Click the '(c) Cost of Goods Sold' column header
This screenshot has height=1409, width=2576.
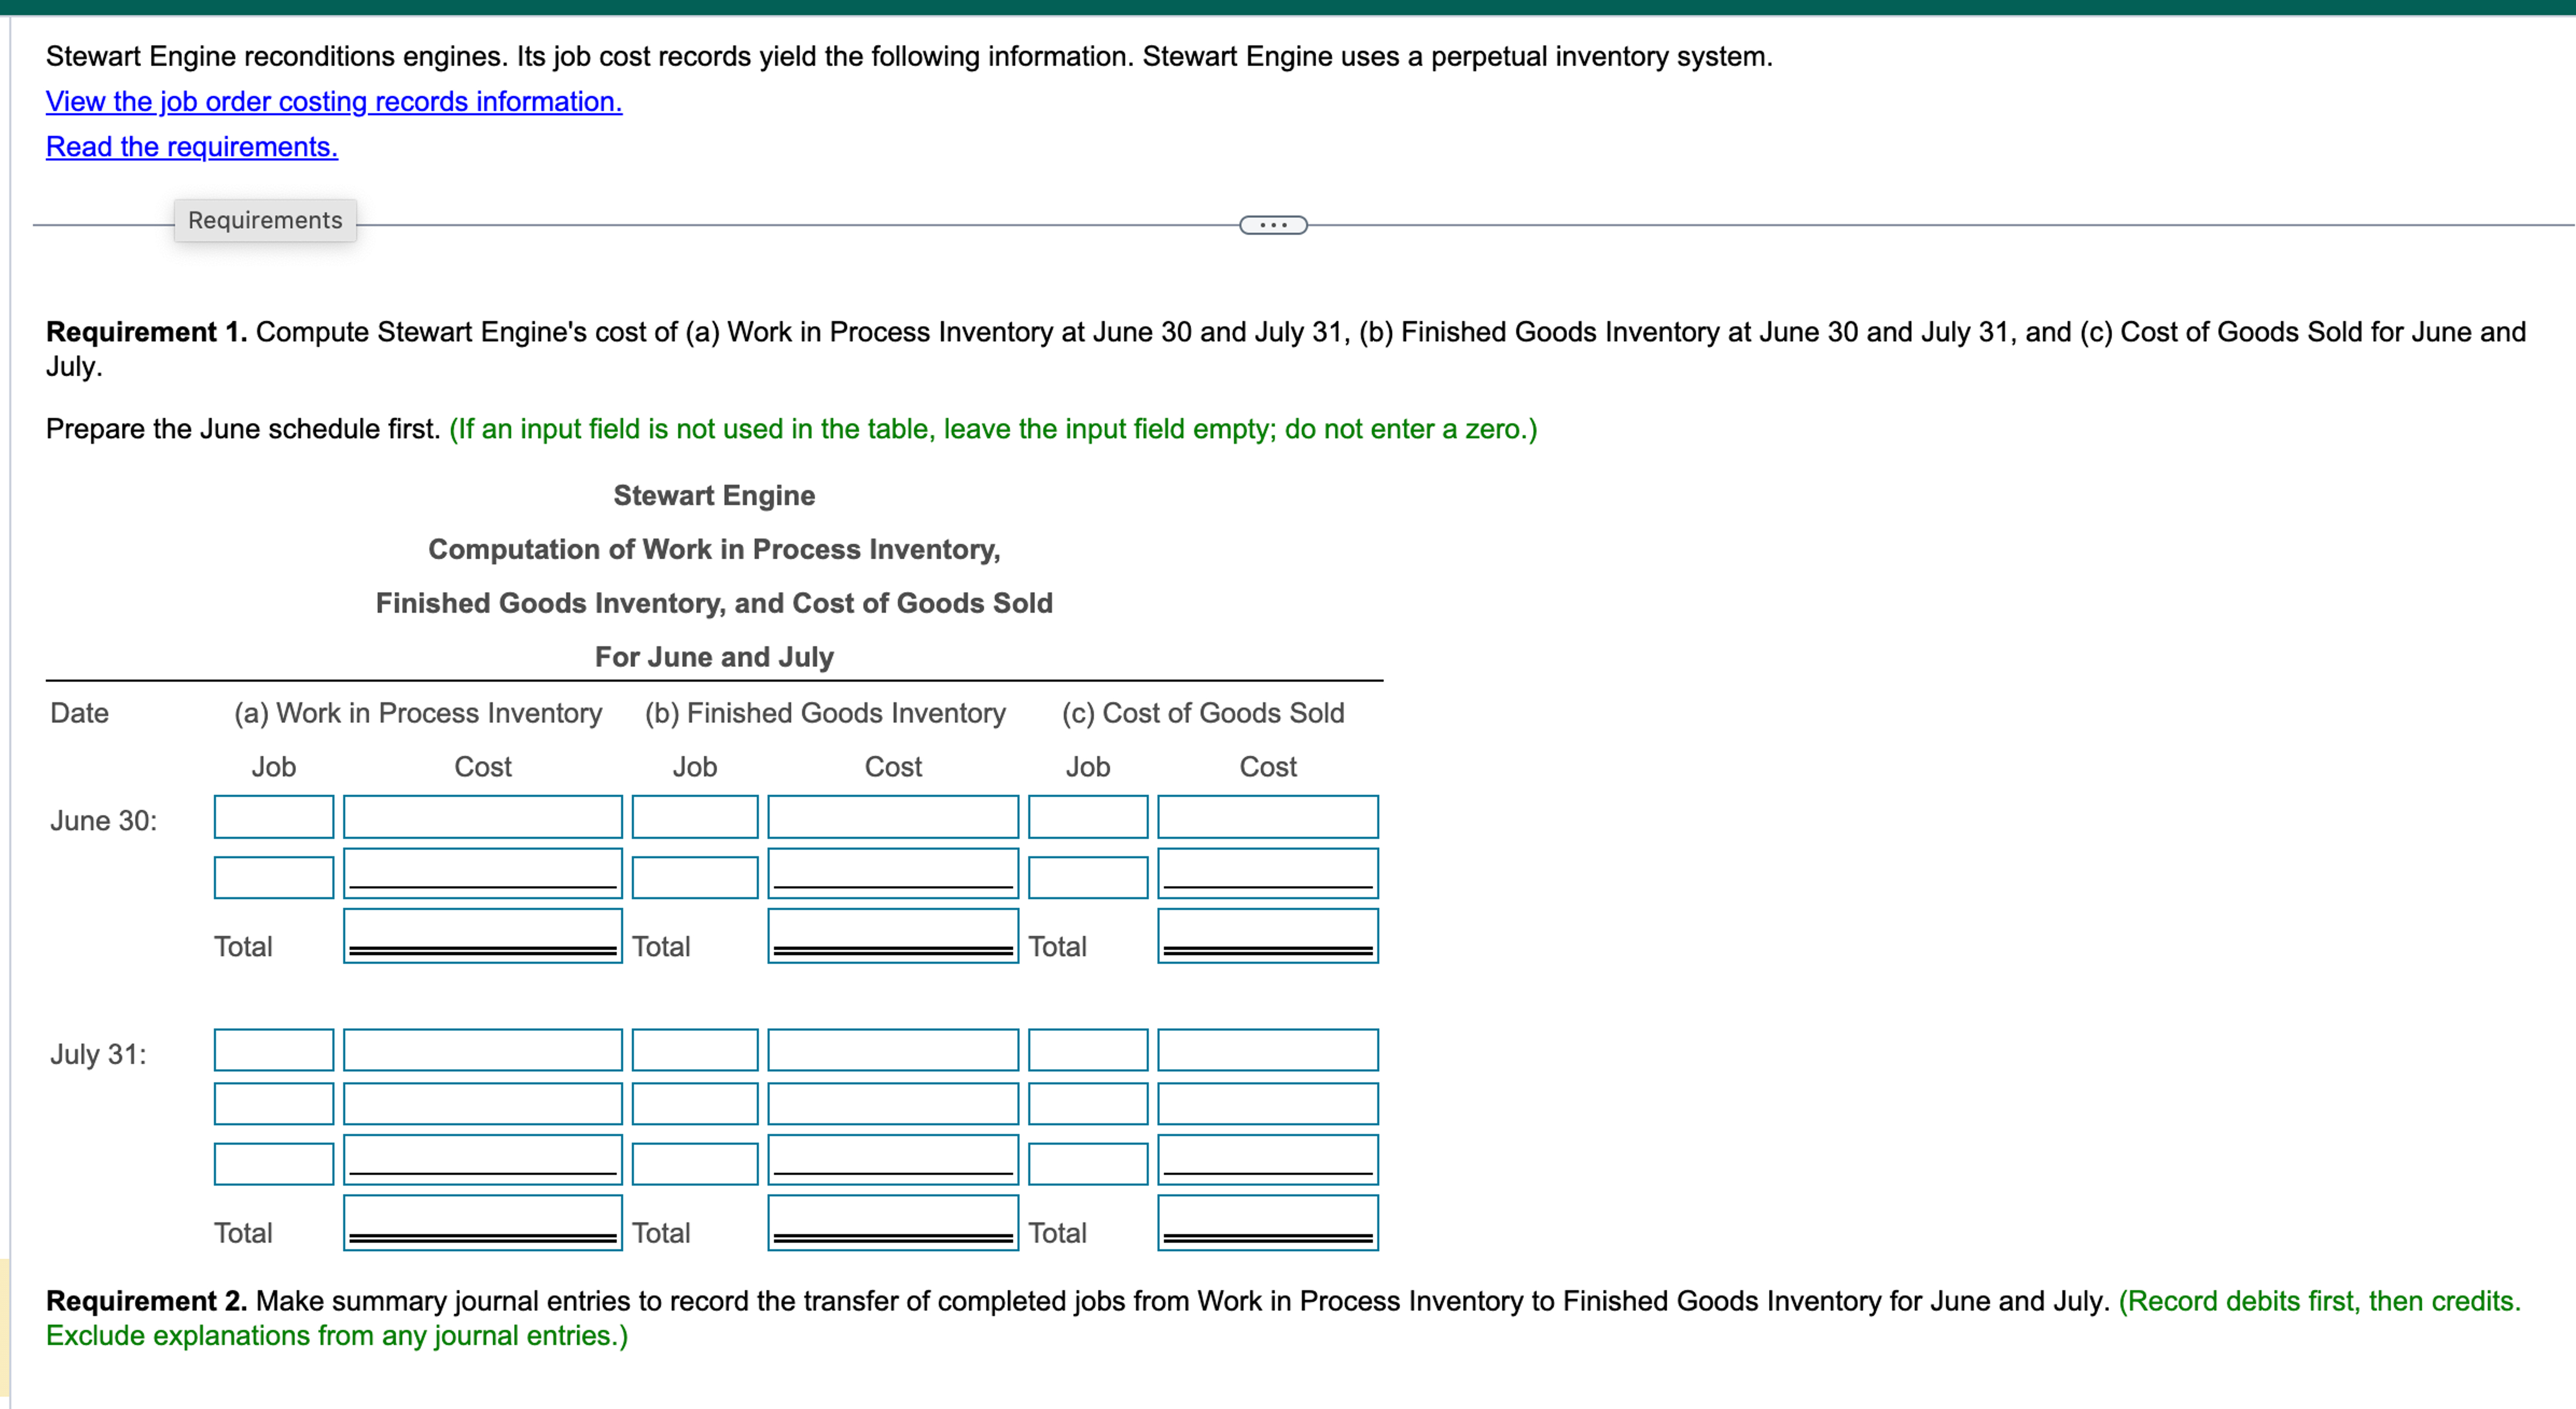coord(1203,713)
